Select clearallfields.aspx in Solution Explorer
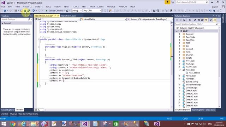226x127 pixels. tap(193, 85)
